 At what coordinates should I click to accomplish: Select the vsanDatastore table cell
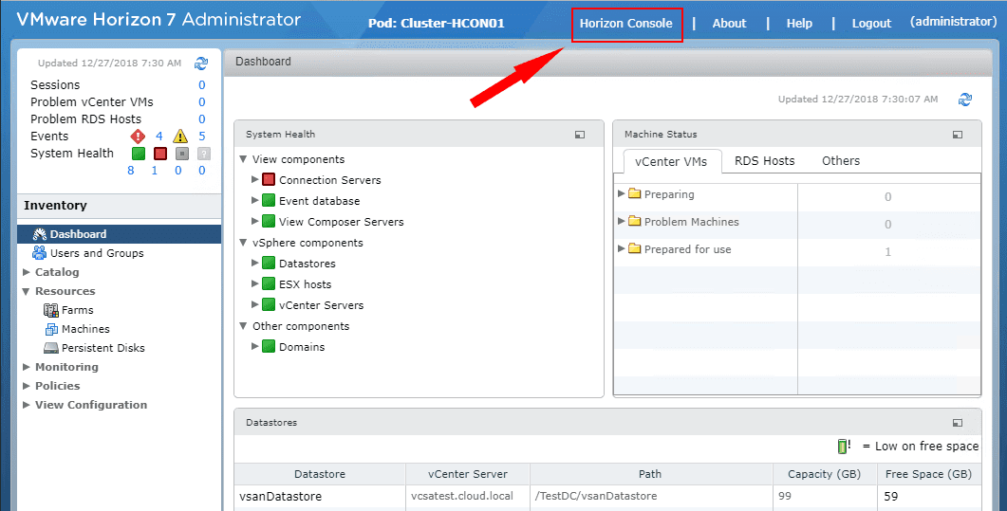point(320,496)
